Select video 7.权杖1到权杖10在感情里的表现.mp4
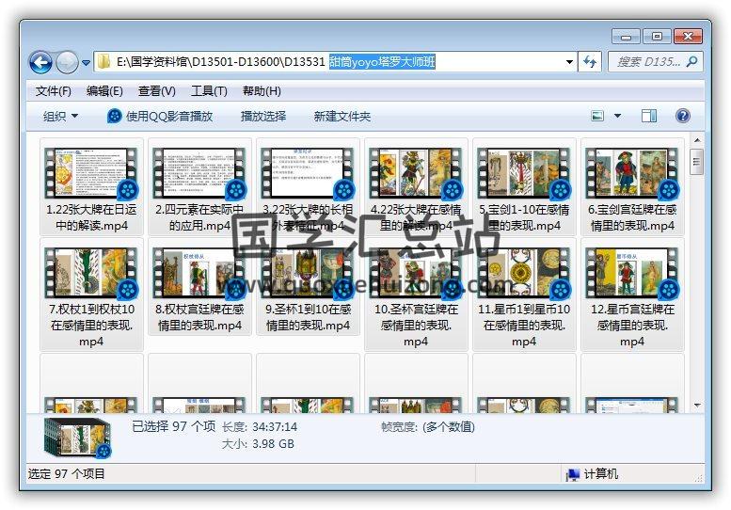The height and width of the screenshot is (510, 731). click(91, 295)
